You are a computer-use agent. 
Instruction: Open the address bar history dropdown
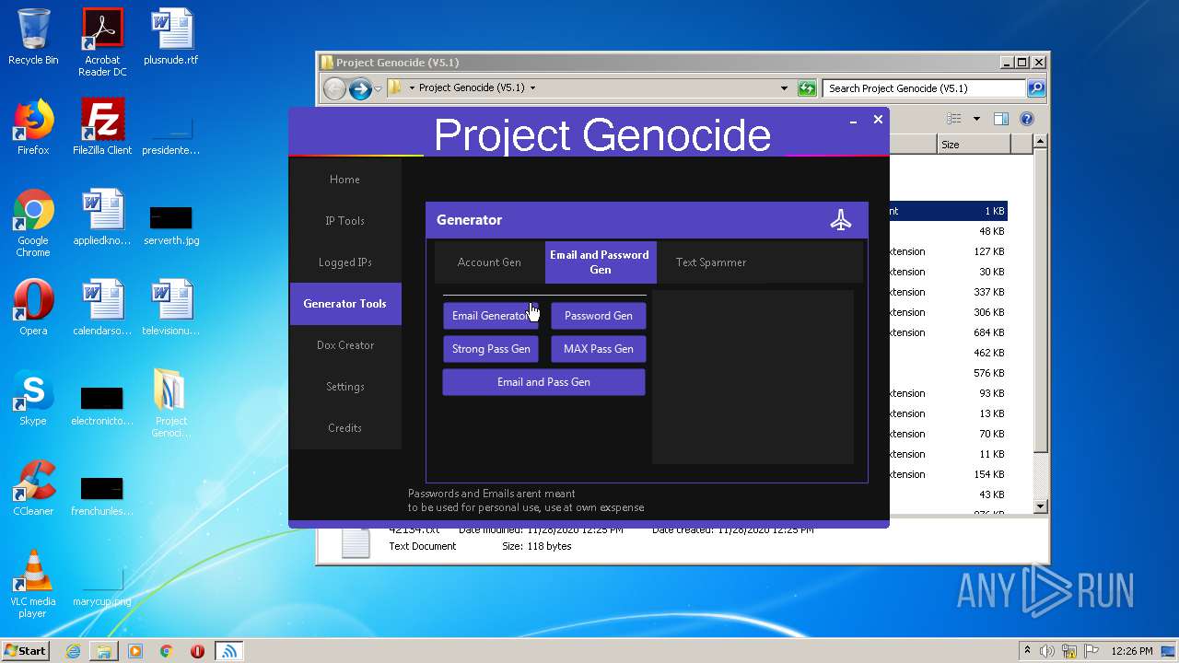[784, 88]
